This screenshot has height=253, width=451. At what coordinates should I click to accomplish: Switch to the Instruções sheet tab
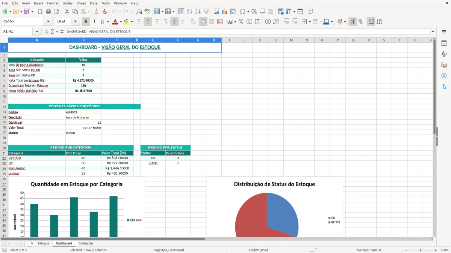pos(86,243)
